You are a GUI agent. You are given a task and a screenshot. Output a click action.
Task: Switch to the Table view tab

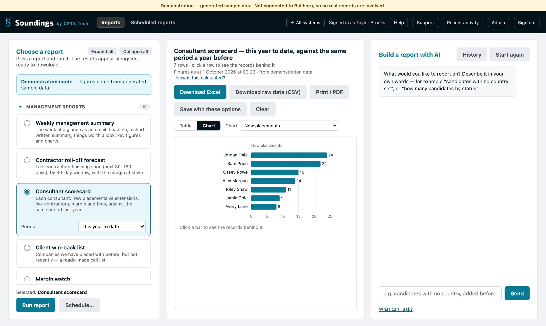click(x=186, y=126)
